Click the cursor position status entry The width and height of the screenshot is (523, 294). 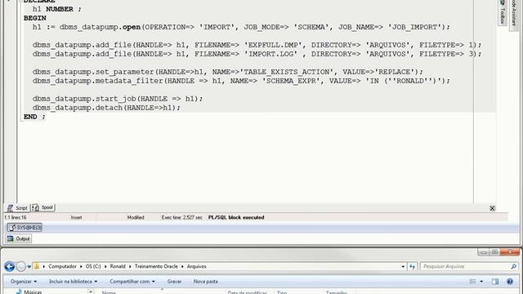[x=16, y=217]
